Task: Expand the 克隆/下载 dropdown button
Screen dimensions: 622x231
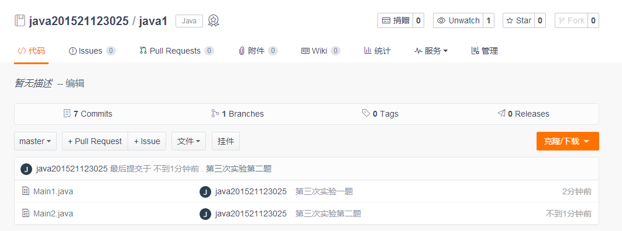Action: pyautogui.click(x=568, y=141)
